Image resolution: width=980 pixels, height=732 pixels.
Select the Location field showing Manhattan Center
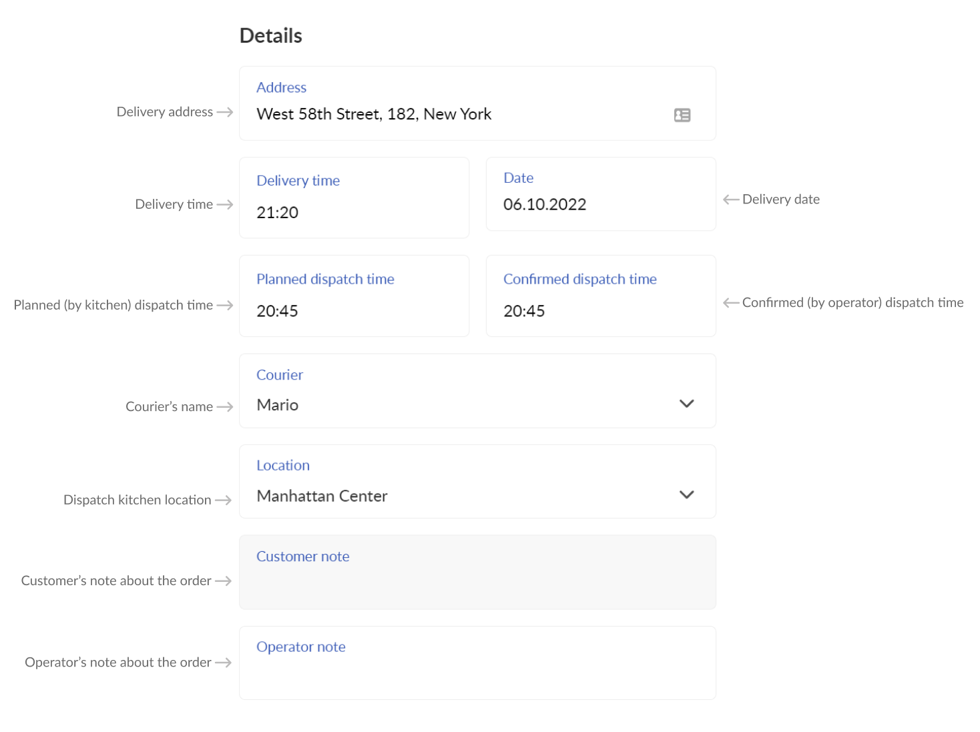coord(477,482)
